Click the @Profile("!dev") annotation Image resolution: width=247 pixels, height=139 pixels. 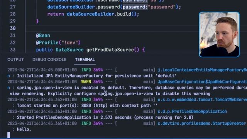(x=58, y=42)
